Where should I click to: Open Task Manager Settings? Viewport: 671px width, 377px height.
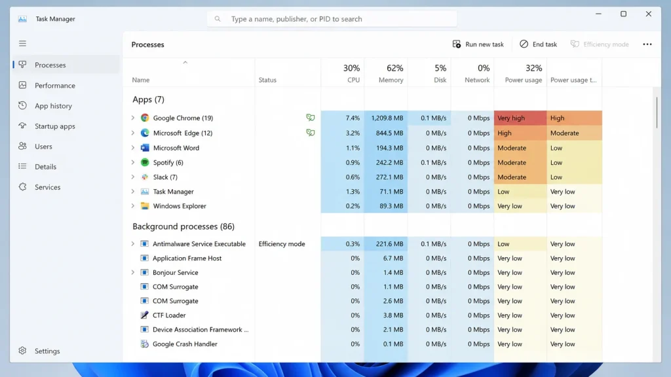point(66,351)
